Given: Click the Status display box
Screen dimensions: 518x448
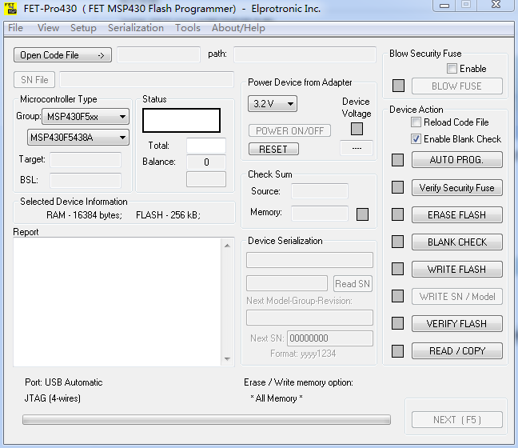Looking at the screenshot, I should coord(181,120).
